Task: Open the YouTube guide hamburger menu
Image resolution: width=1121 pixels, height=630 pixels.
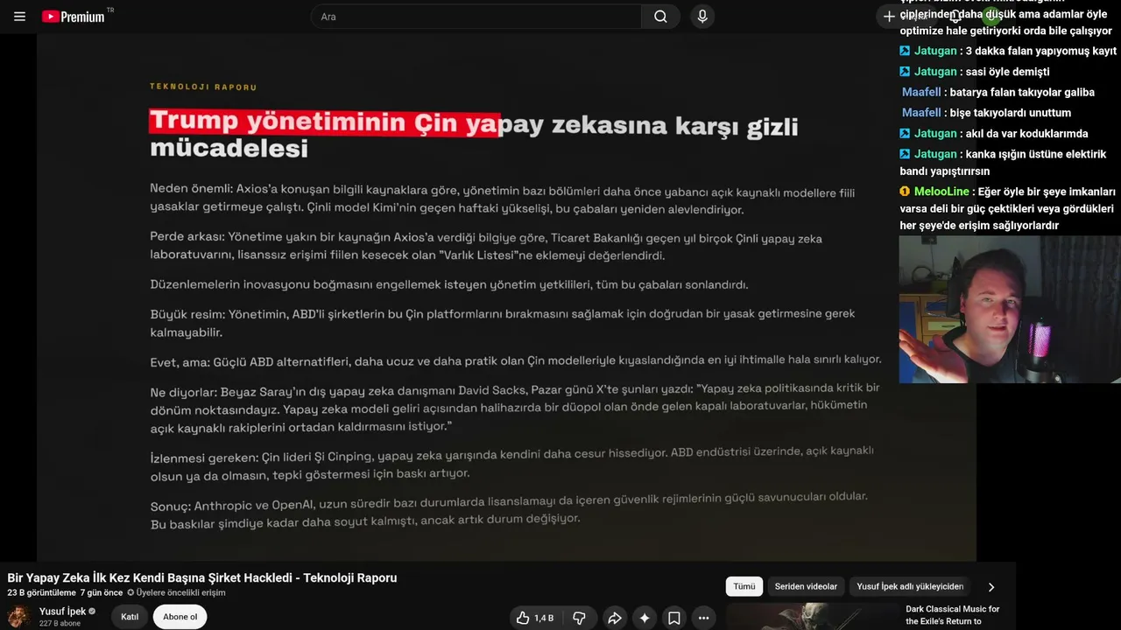Action: [19, 17]
